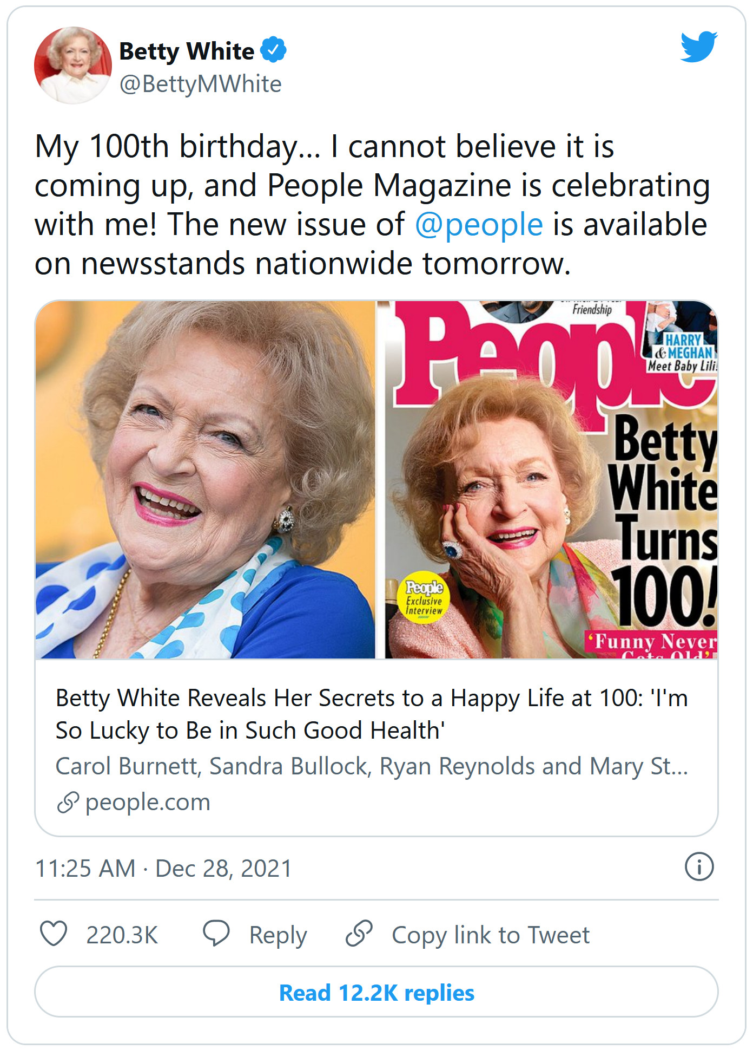Click the reply speech bubble icon
753x1056 pixels.
(216, 934)
